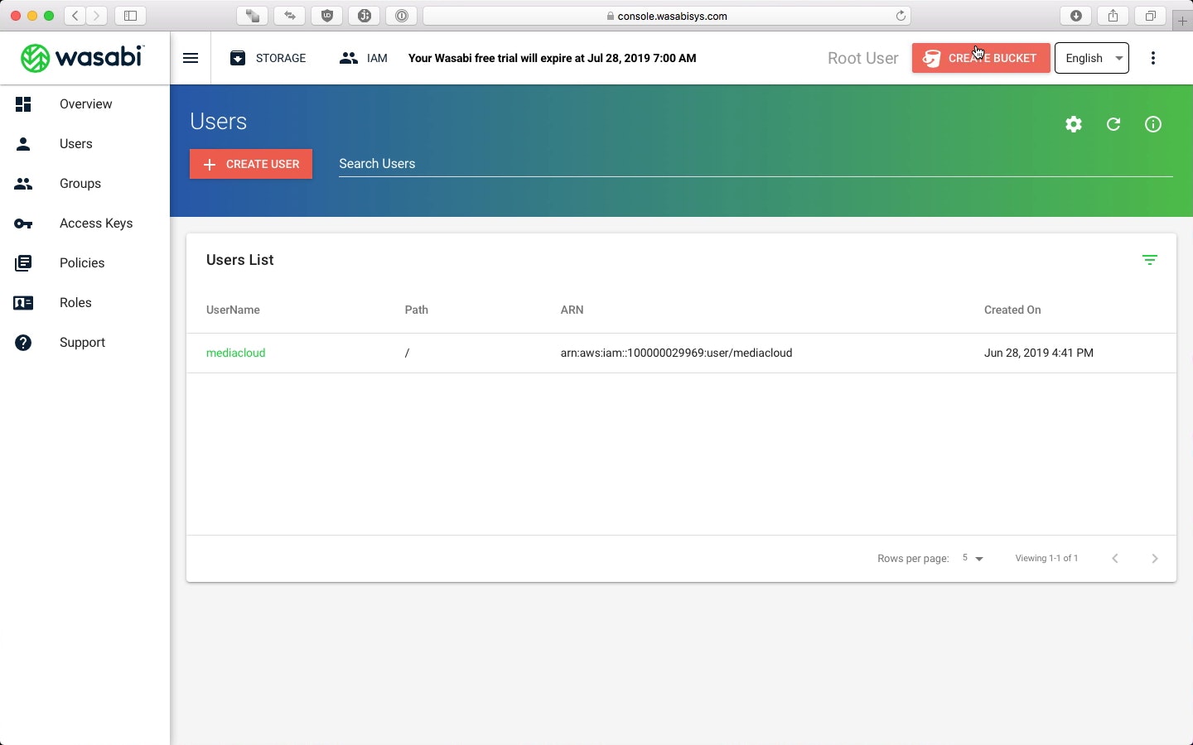This screenshot has width=1193, height=745.
Task: Click the Root User label
Action: [x=862, y=58]
